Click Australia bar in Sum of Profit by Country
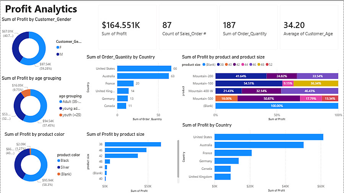The height and width of the screenshot is (193, 344). (259, 145)
